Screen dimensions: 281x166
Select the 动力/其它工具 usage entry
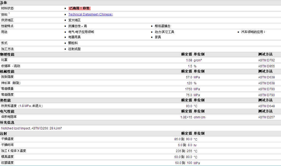click(164, 32)
